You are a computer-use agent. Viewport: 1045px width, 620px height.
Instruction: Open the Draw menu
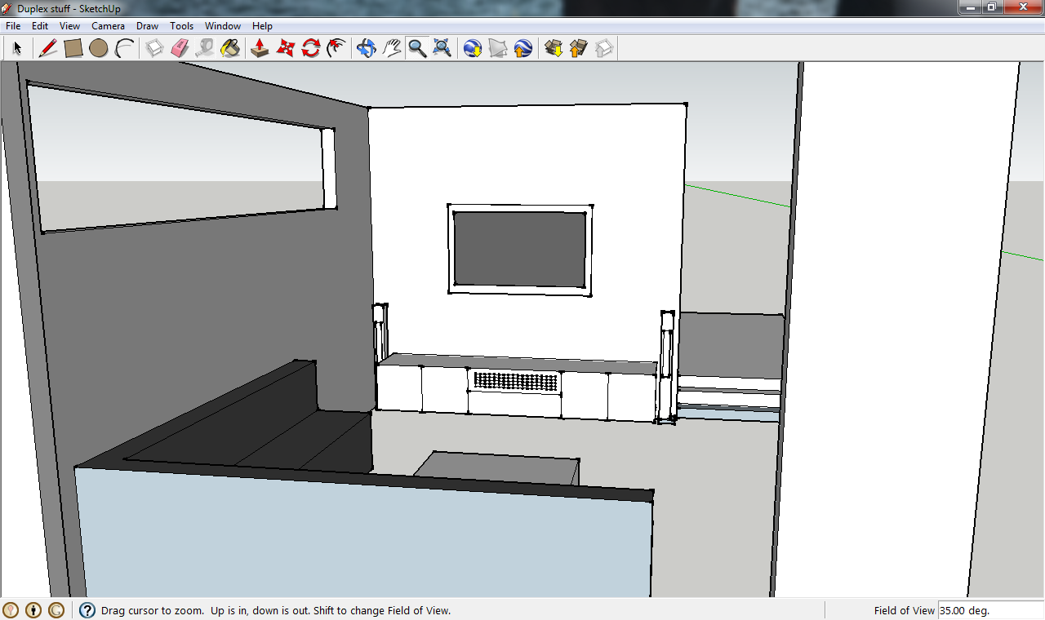click(147, 26)
